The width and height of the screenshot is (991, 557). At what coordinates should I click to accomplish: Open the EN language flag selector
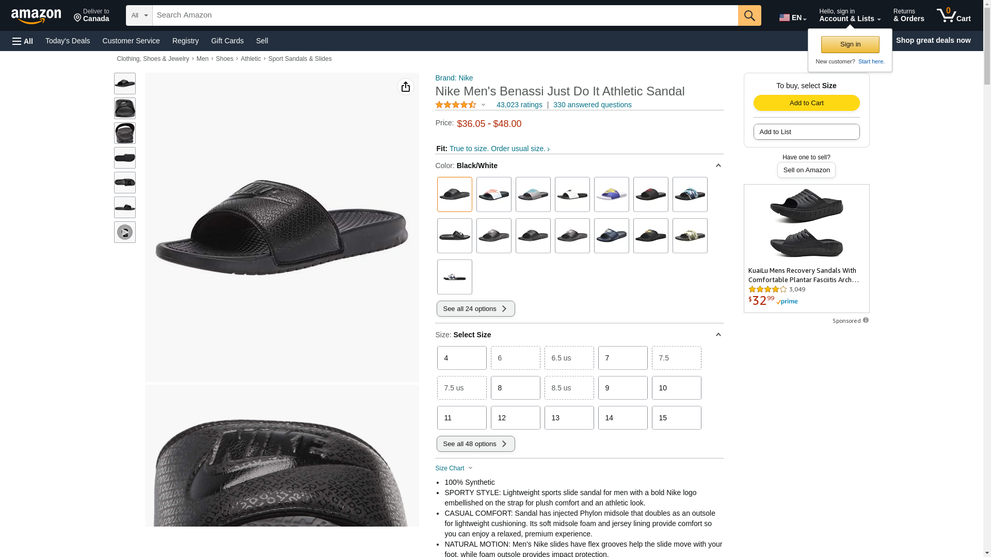[792, 18]
